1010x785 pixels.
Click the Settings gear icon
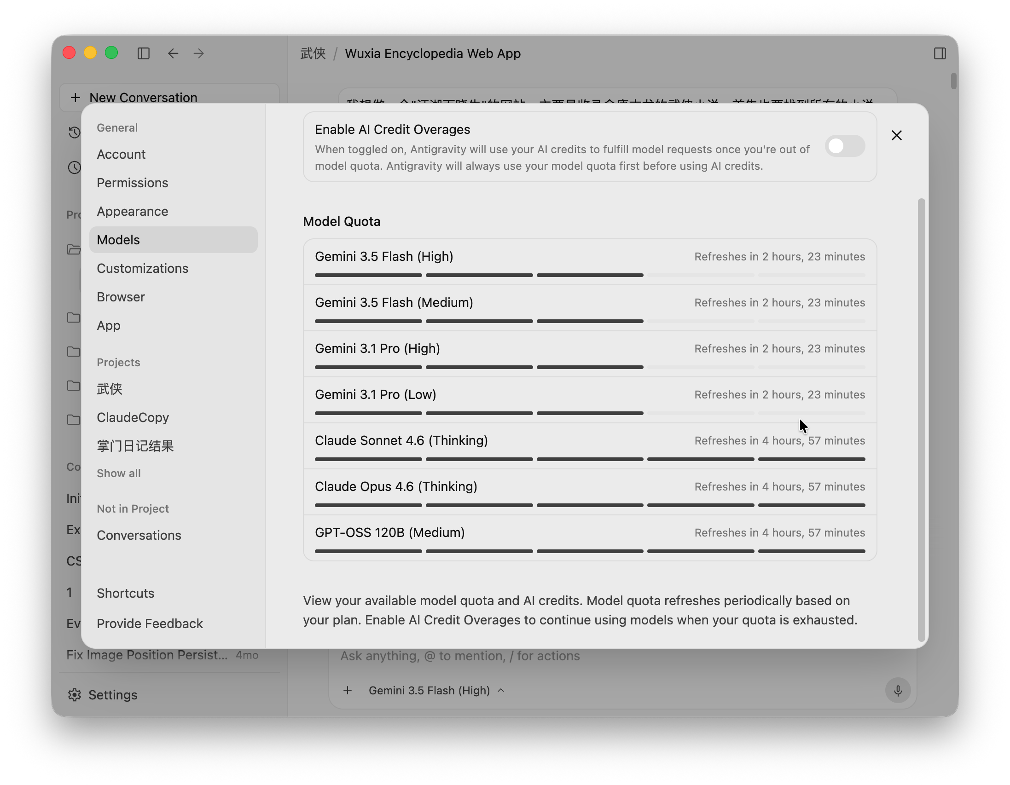(75, 695)
